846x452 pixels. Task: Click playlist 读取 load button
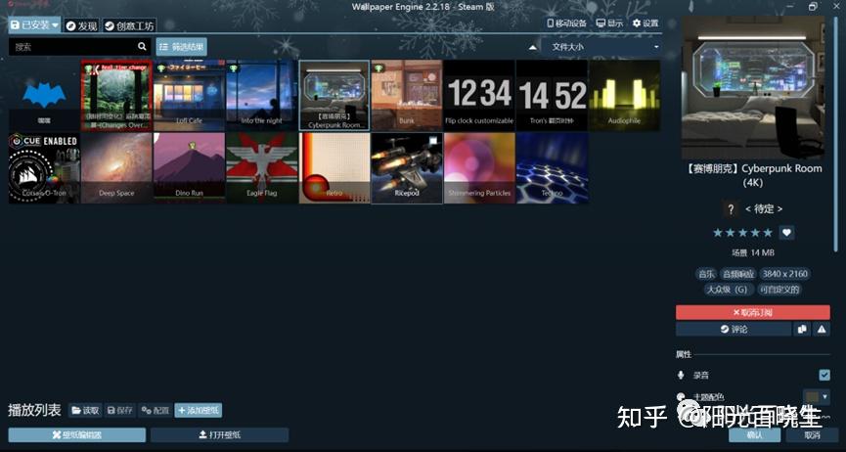[x=85, y=410]
